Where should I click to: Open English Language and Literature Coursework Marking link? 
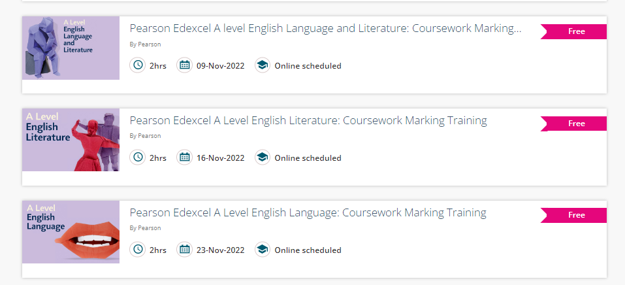(x=325, y=29)
